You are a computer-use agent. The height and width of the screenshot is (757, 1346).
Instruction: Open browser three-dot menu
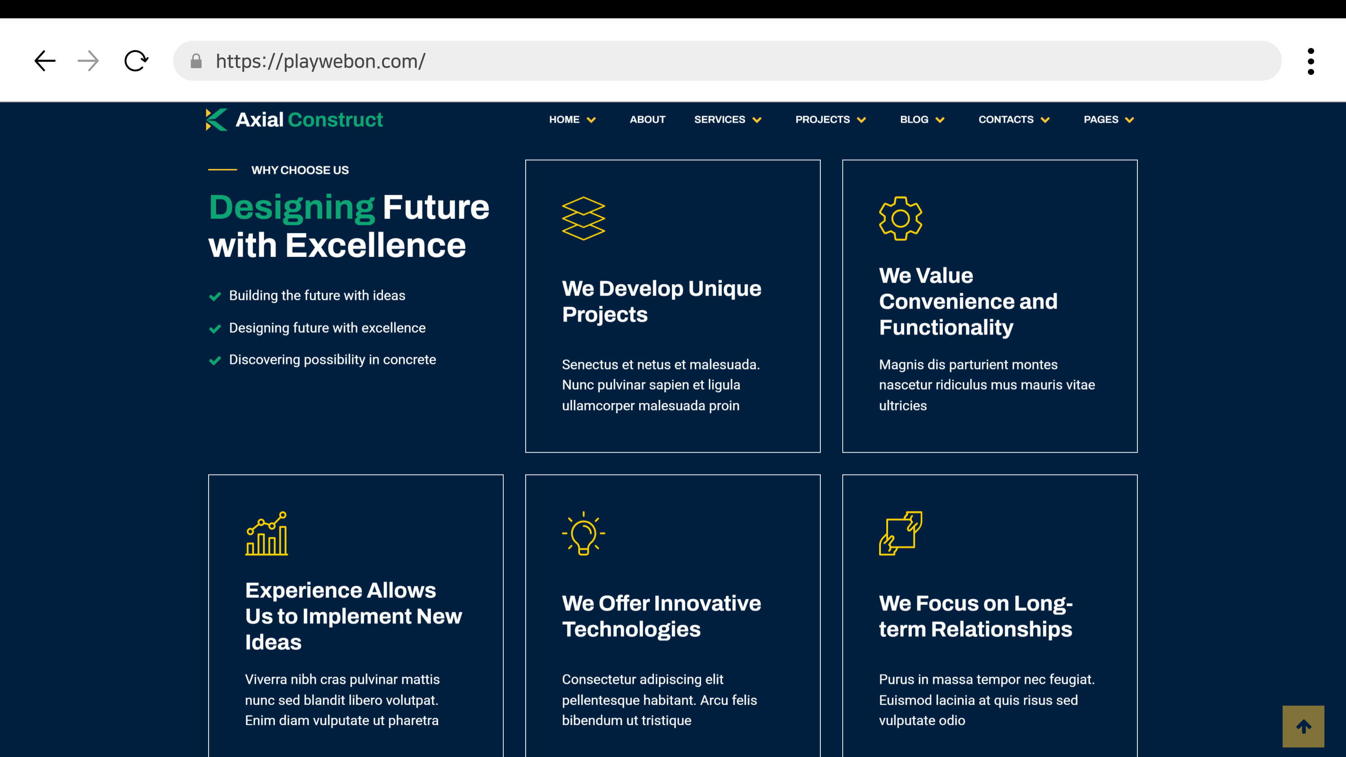[1311, 61]
